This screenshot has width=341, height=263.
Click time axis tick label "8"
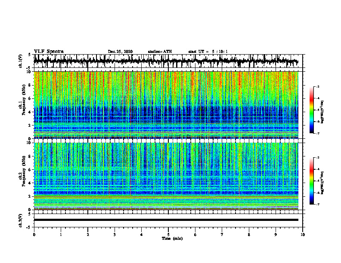tap(249, 235)
